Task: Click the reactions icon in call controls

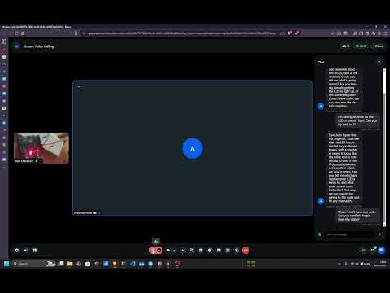Action: coord(210,251)
